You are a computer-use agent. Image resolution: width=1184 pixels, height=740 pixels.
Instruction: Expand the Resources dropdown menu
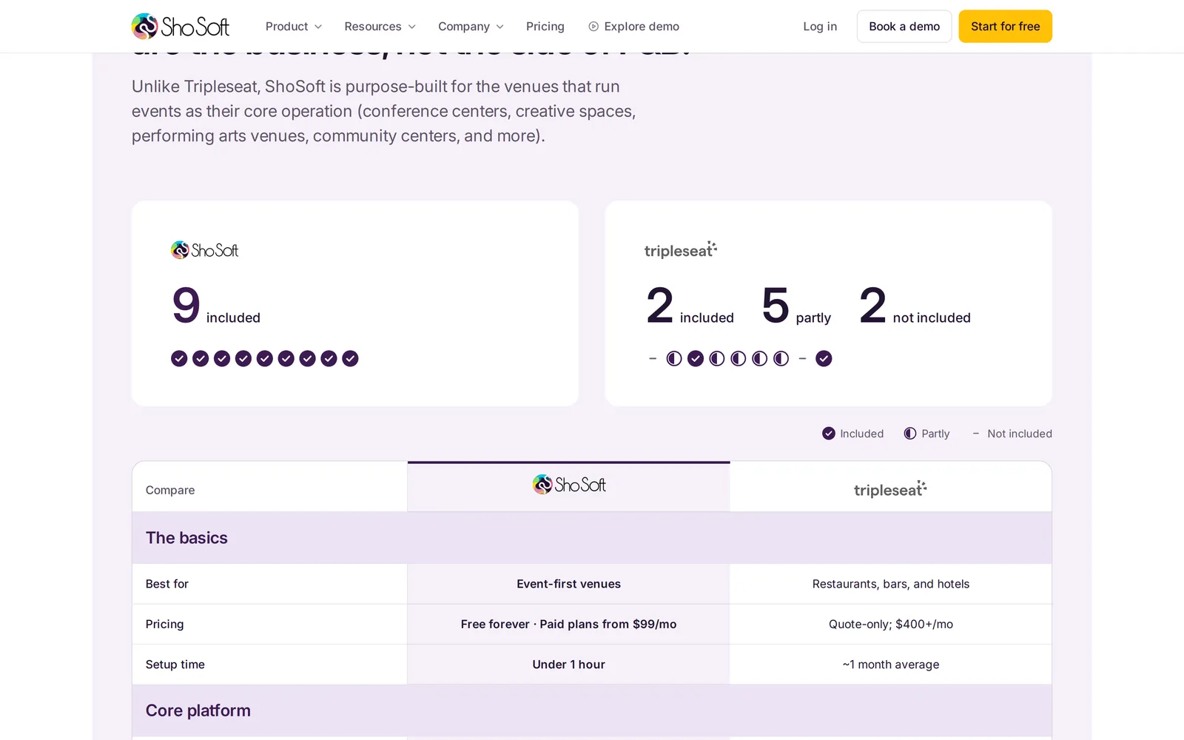pos(380,27)
